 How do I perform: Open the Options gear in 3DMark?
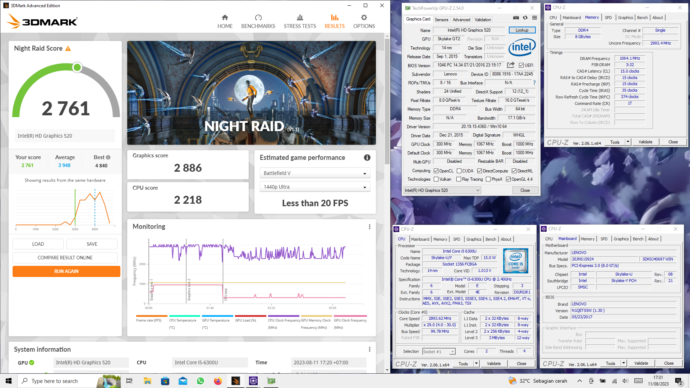364,22
